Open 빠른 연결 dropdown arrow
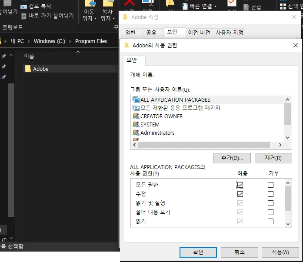Viewport: 303px width, 262px height. tap(215, 7)
